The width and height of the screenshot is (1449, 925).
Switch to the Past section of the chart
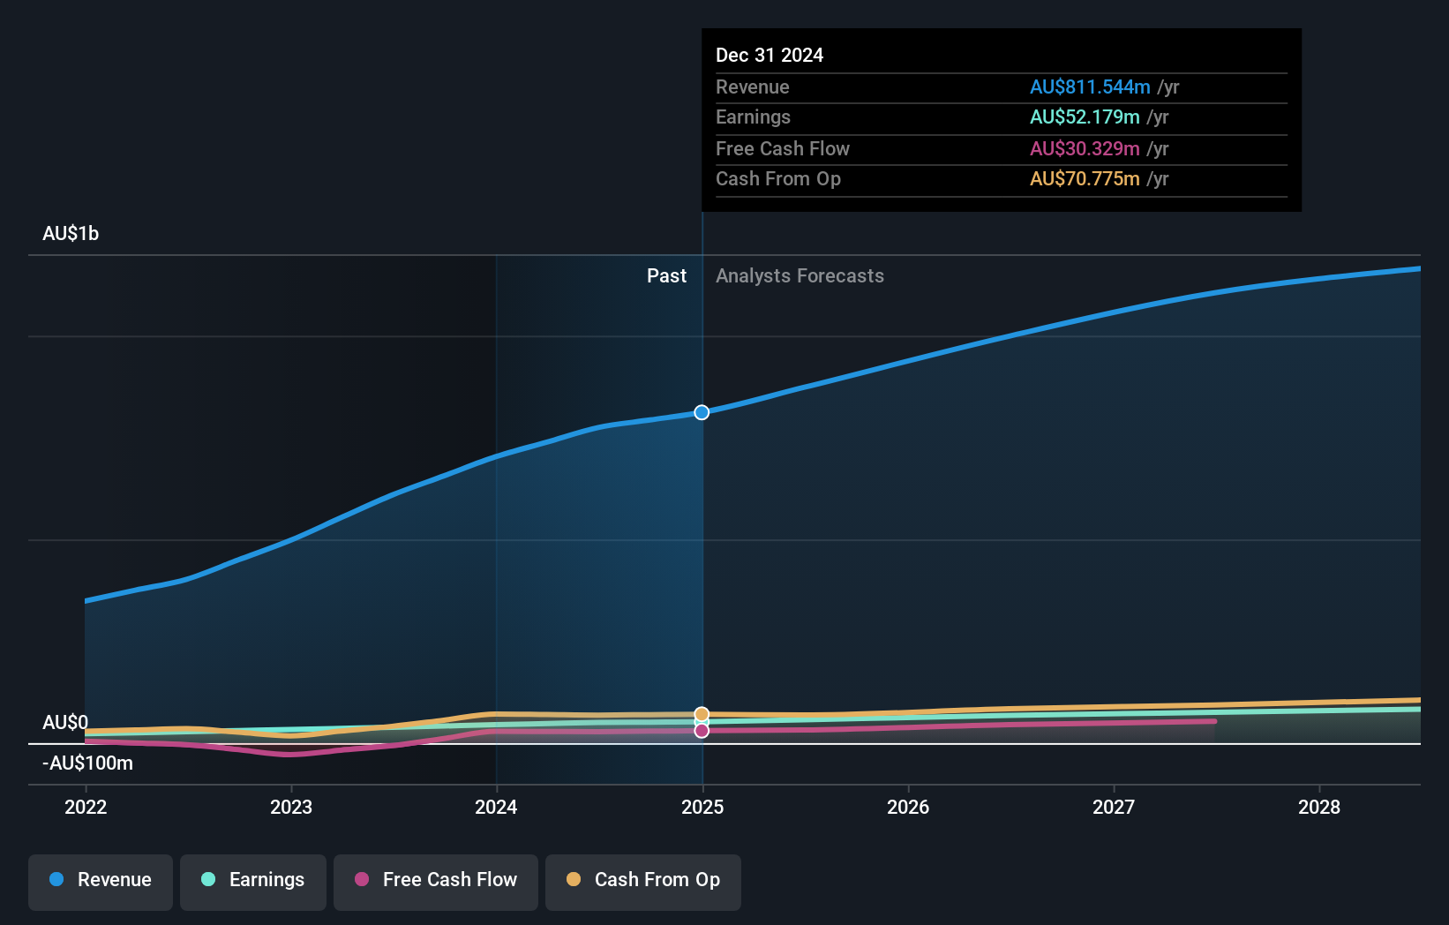(666, 275)
